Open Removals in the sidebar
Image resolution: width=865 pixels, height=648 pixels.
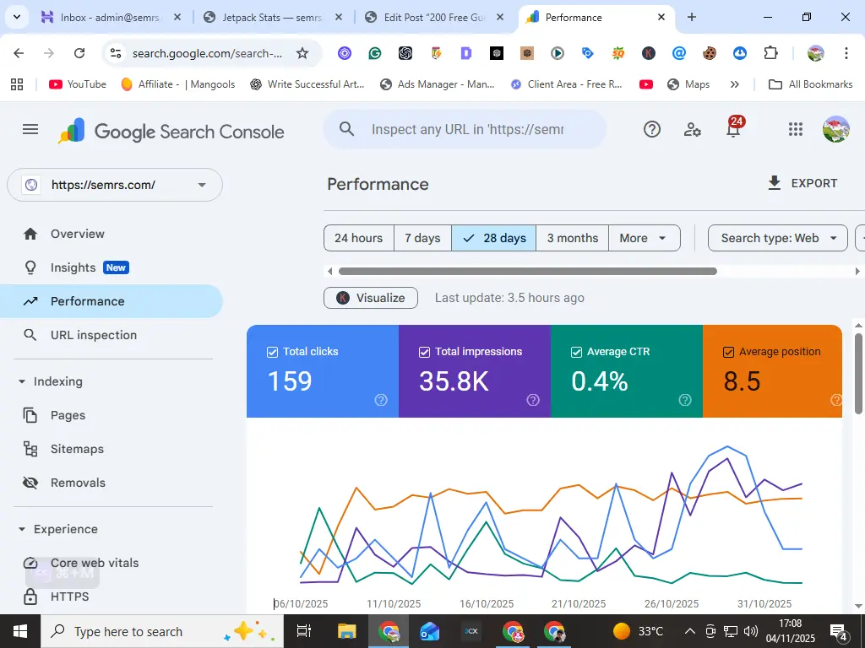111,483
